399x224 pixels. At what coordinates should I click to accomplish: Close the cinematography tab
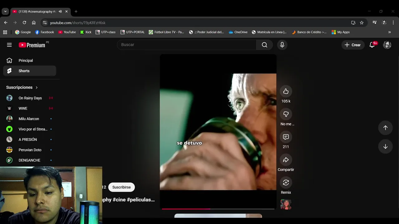[66, 12]
